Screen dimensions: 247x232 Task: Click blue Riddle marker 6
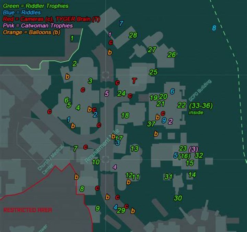pyautogui.click(x=172, y=91)
